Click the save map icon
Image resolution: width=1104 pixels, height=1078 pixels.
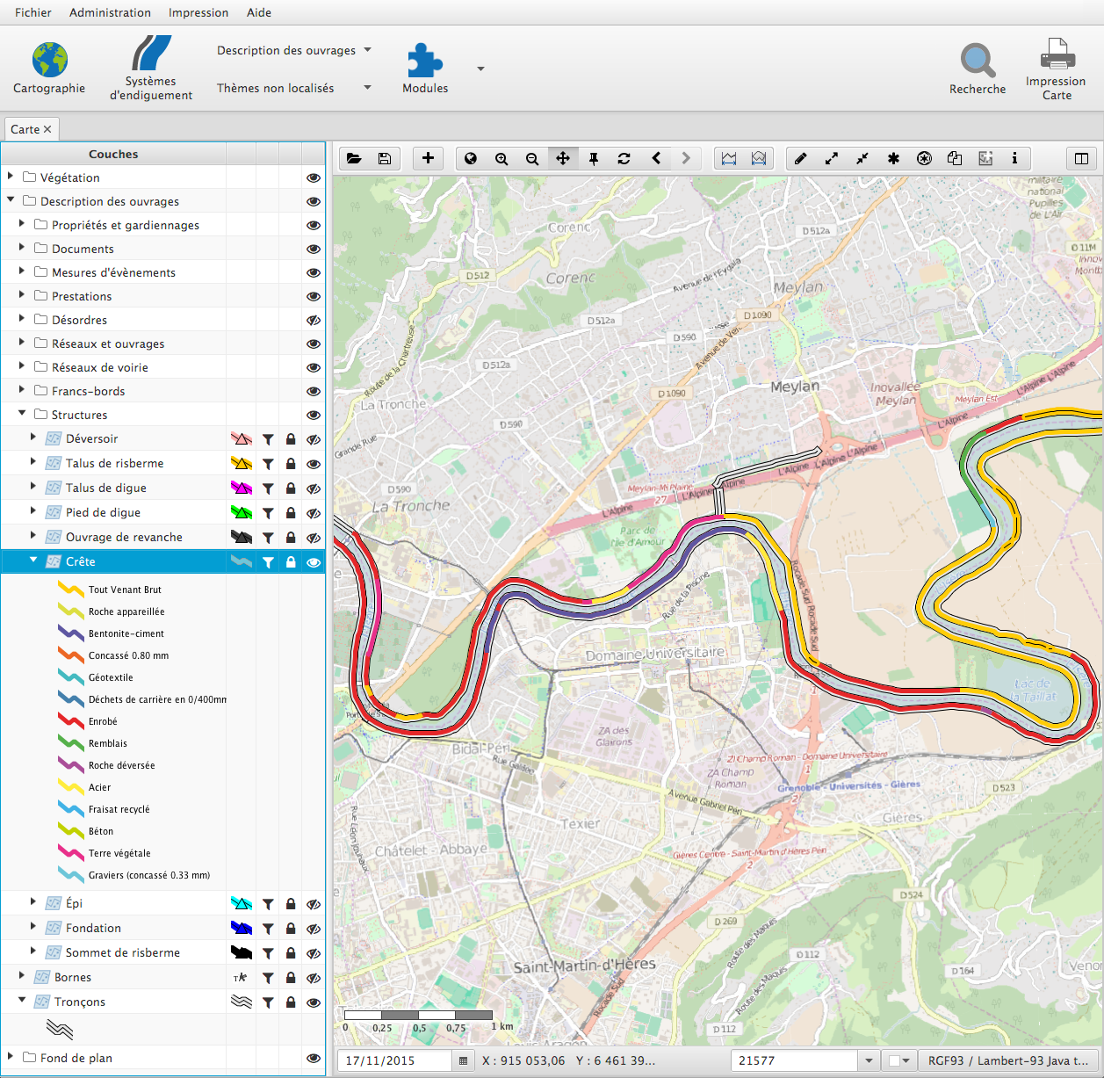point(385,158)
